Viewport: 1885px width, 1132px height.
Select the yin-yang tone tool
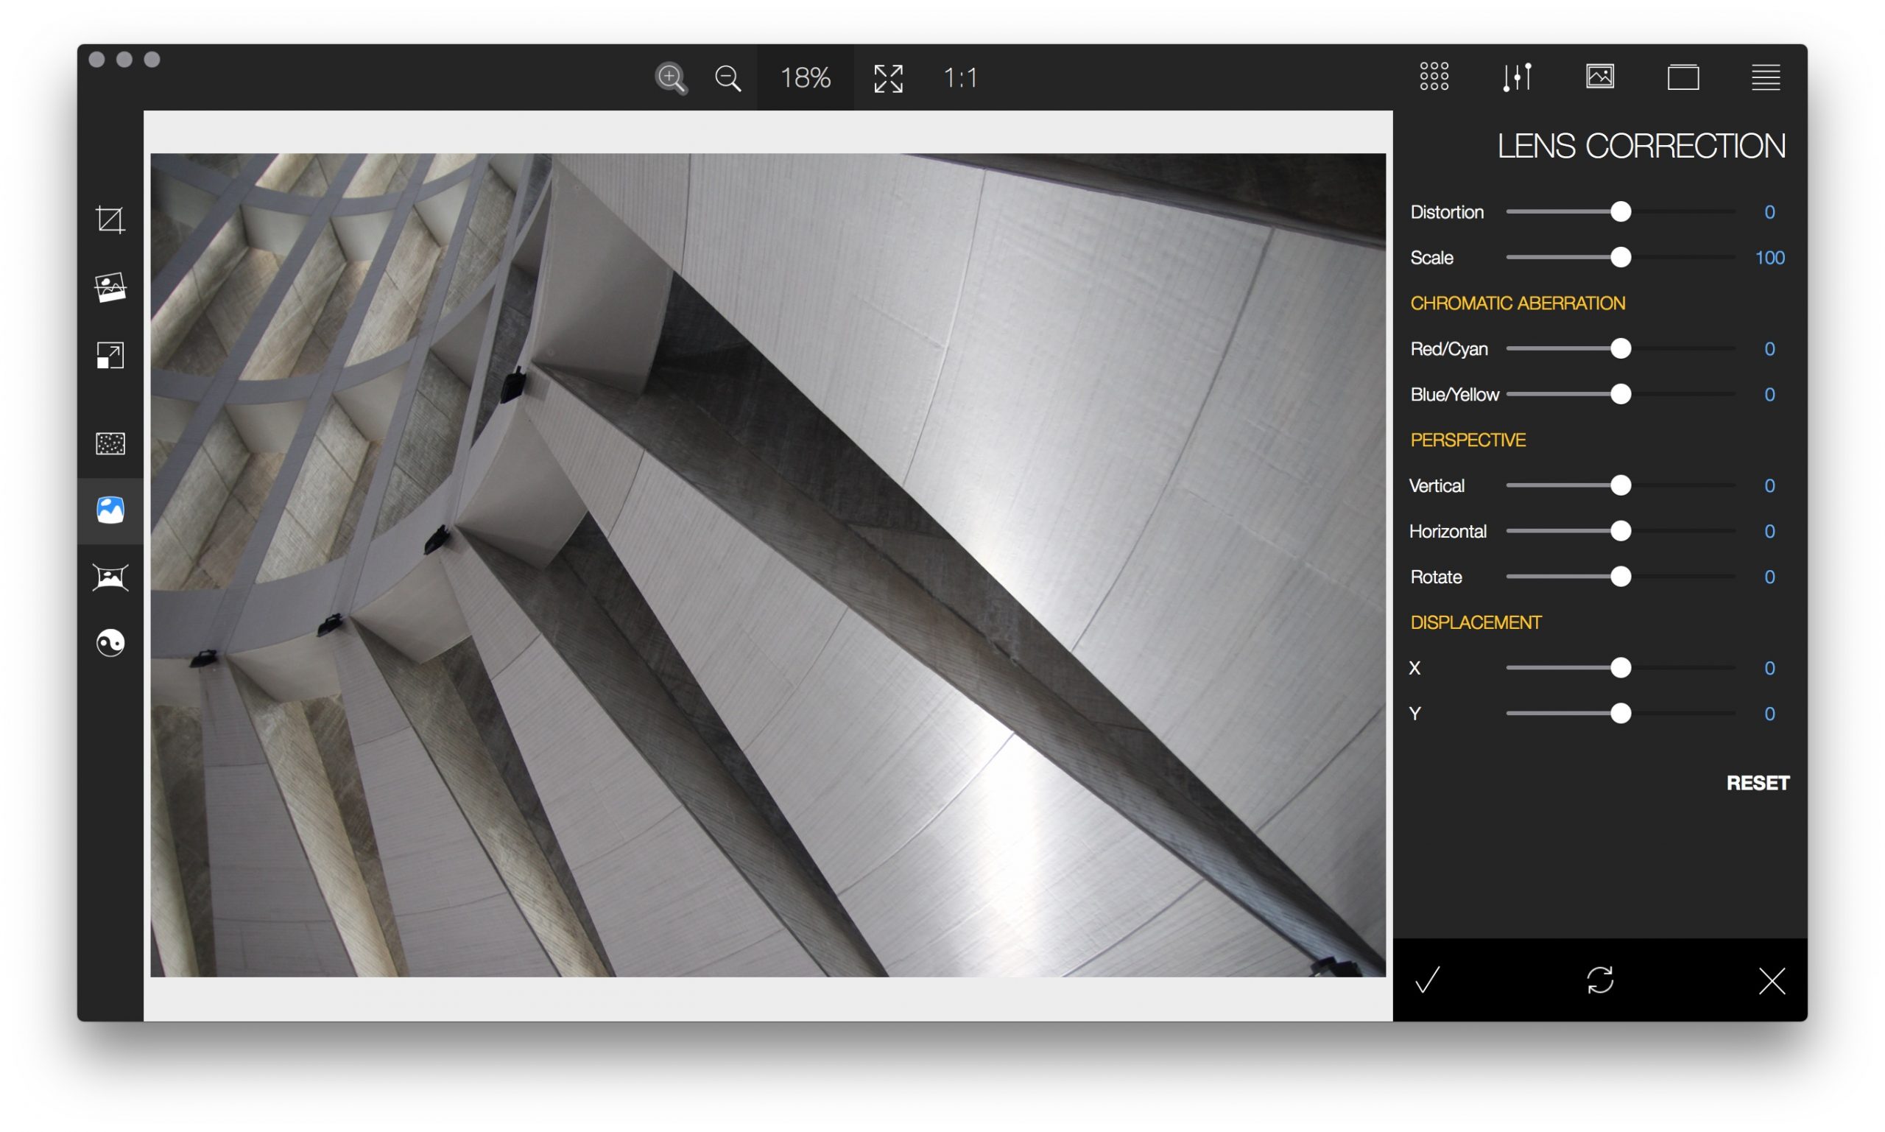110,642
